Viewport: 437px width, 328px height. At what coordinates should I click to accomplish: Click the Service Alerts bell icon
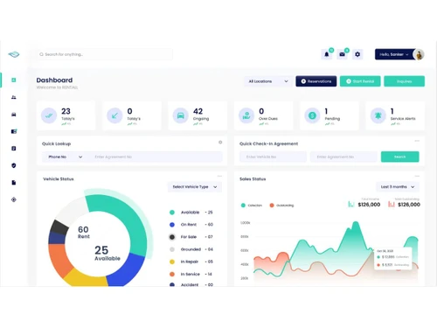pos(378,115)
